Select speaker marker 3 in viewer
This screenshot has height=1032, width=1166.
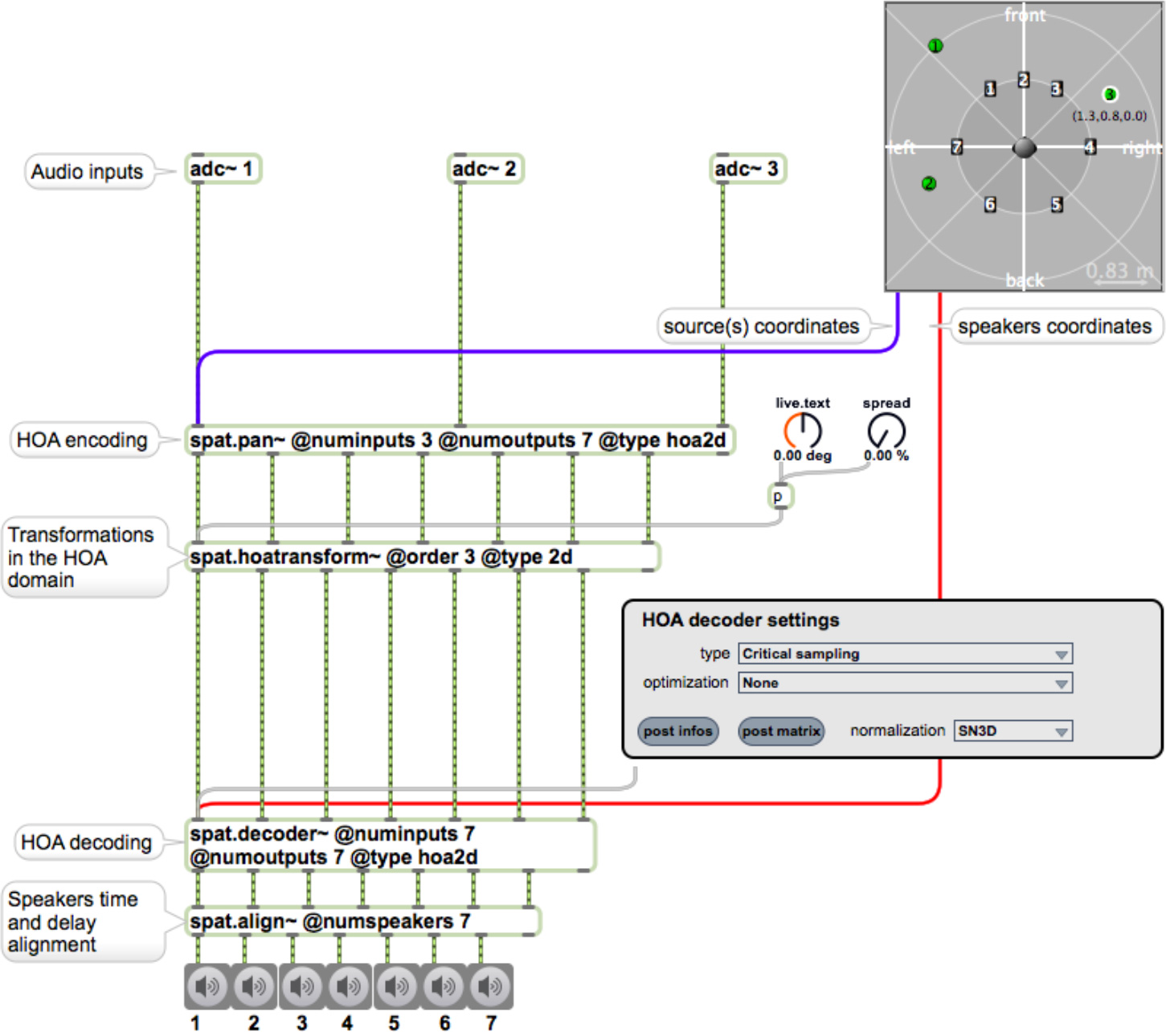[x=1057, y=88]
